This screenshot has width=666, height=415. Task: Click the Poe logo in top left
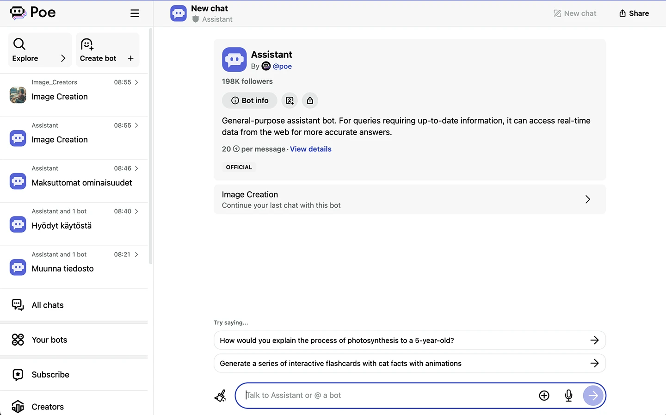[x=33, y=13]
